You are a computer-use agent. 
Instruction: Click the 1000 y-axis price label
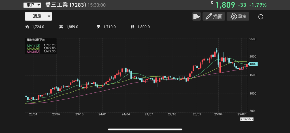(252, 94)
